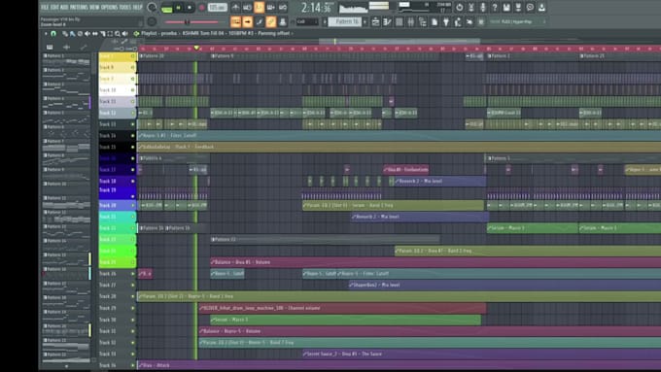The height and width of the screenshot is (372, 661).
Task: Select the playlist Delete tool
Action: tap(80, 34)
